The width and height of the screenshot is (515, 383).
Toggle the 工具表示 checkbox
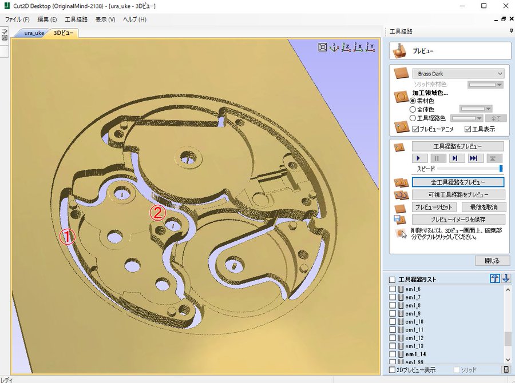tap(468, 129)
